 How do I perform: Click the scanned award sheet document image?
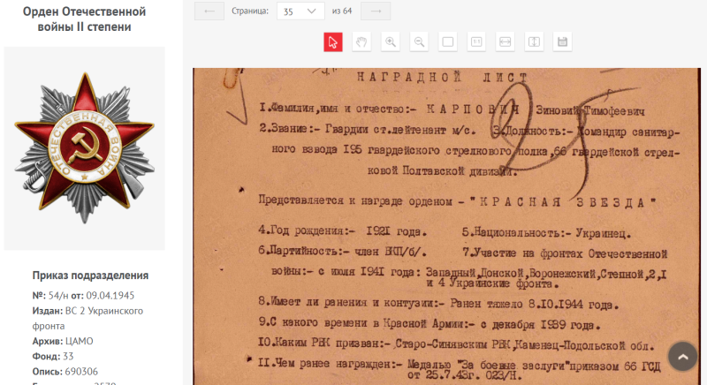[446, 227]
